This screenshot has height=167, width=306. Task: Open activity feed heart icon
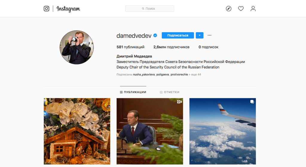241,9
